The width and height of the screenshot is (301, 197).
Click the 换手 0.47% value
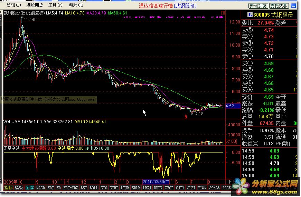(267, 130)
